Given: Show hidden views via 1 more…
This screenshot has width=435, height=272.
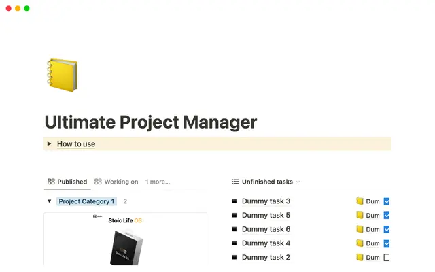Looking at the screenshot, I should coord(157,182).
